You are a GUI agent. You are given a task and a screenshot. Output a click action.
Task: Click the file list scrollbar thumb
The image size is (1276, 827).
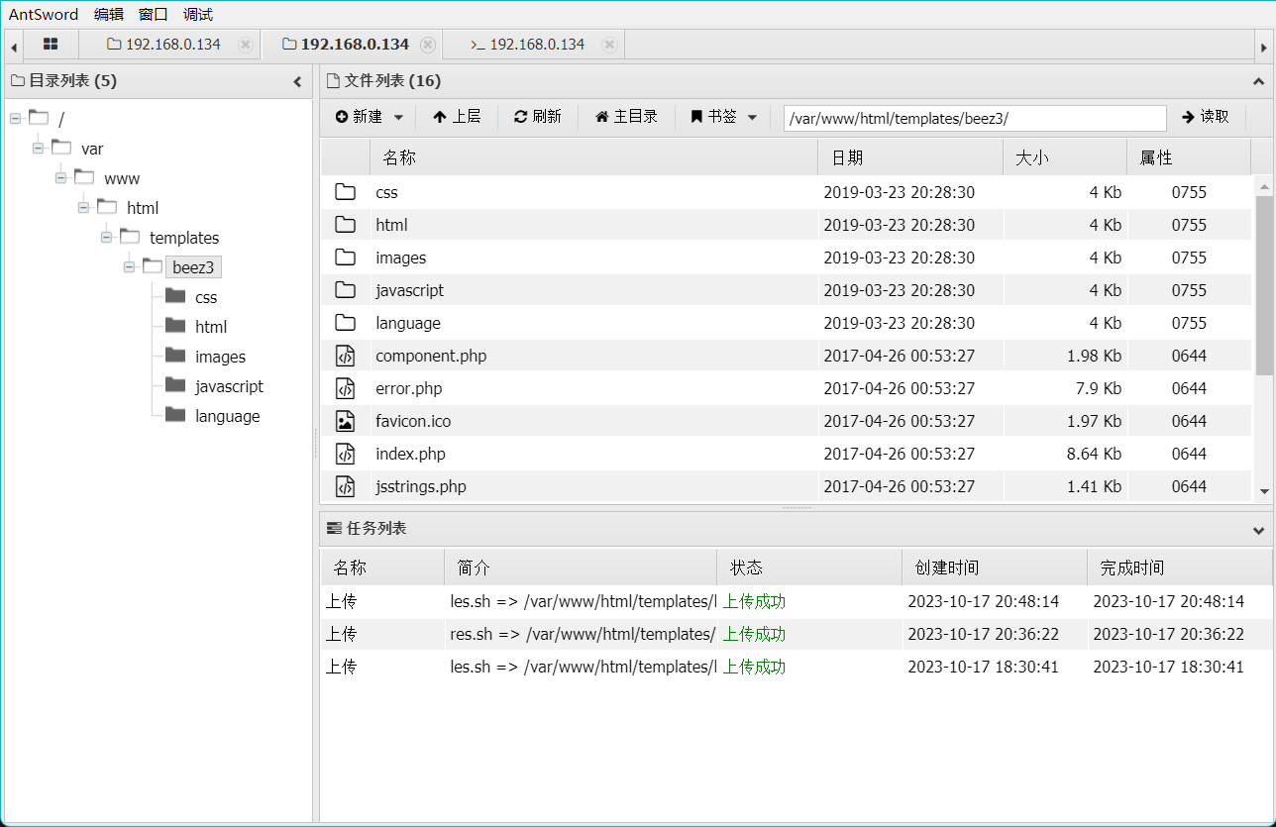click(x=1264, y=285)
